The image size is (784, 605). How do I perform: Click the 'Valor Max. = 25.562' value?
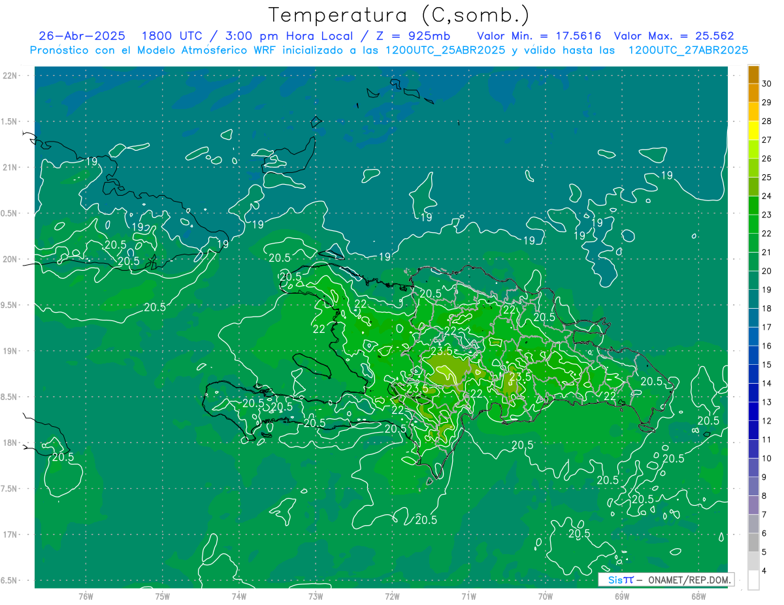point(674,37)
